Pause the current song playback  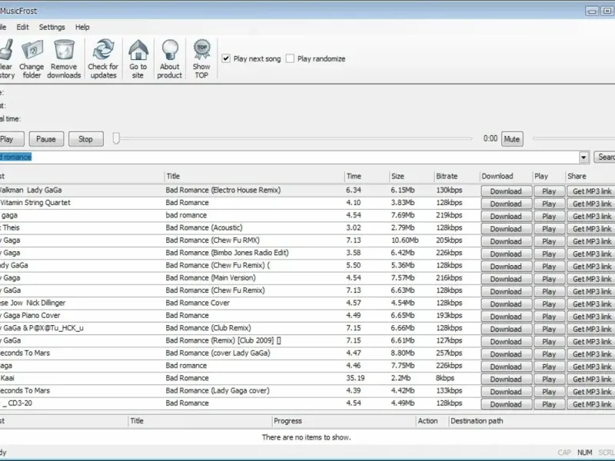(46, 139)
